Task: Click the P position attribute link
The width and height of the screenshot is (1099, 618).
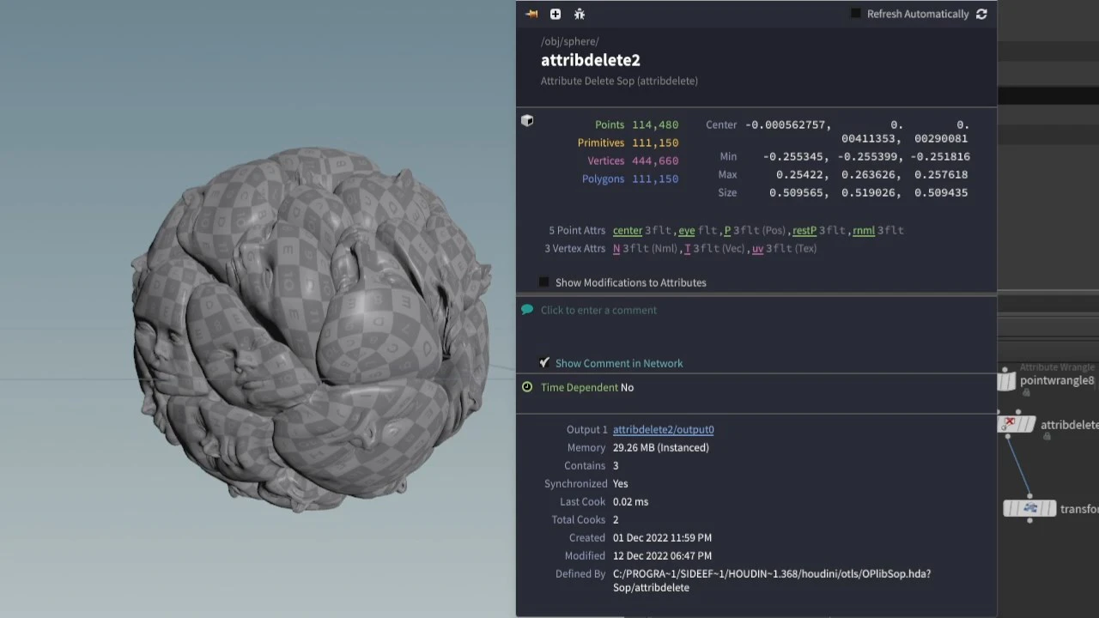Action: (727, 230)
